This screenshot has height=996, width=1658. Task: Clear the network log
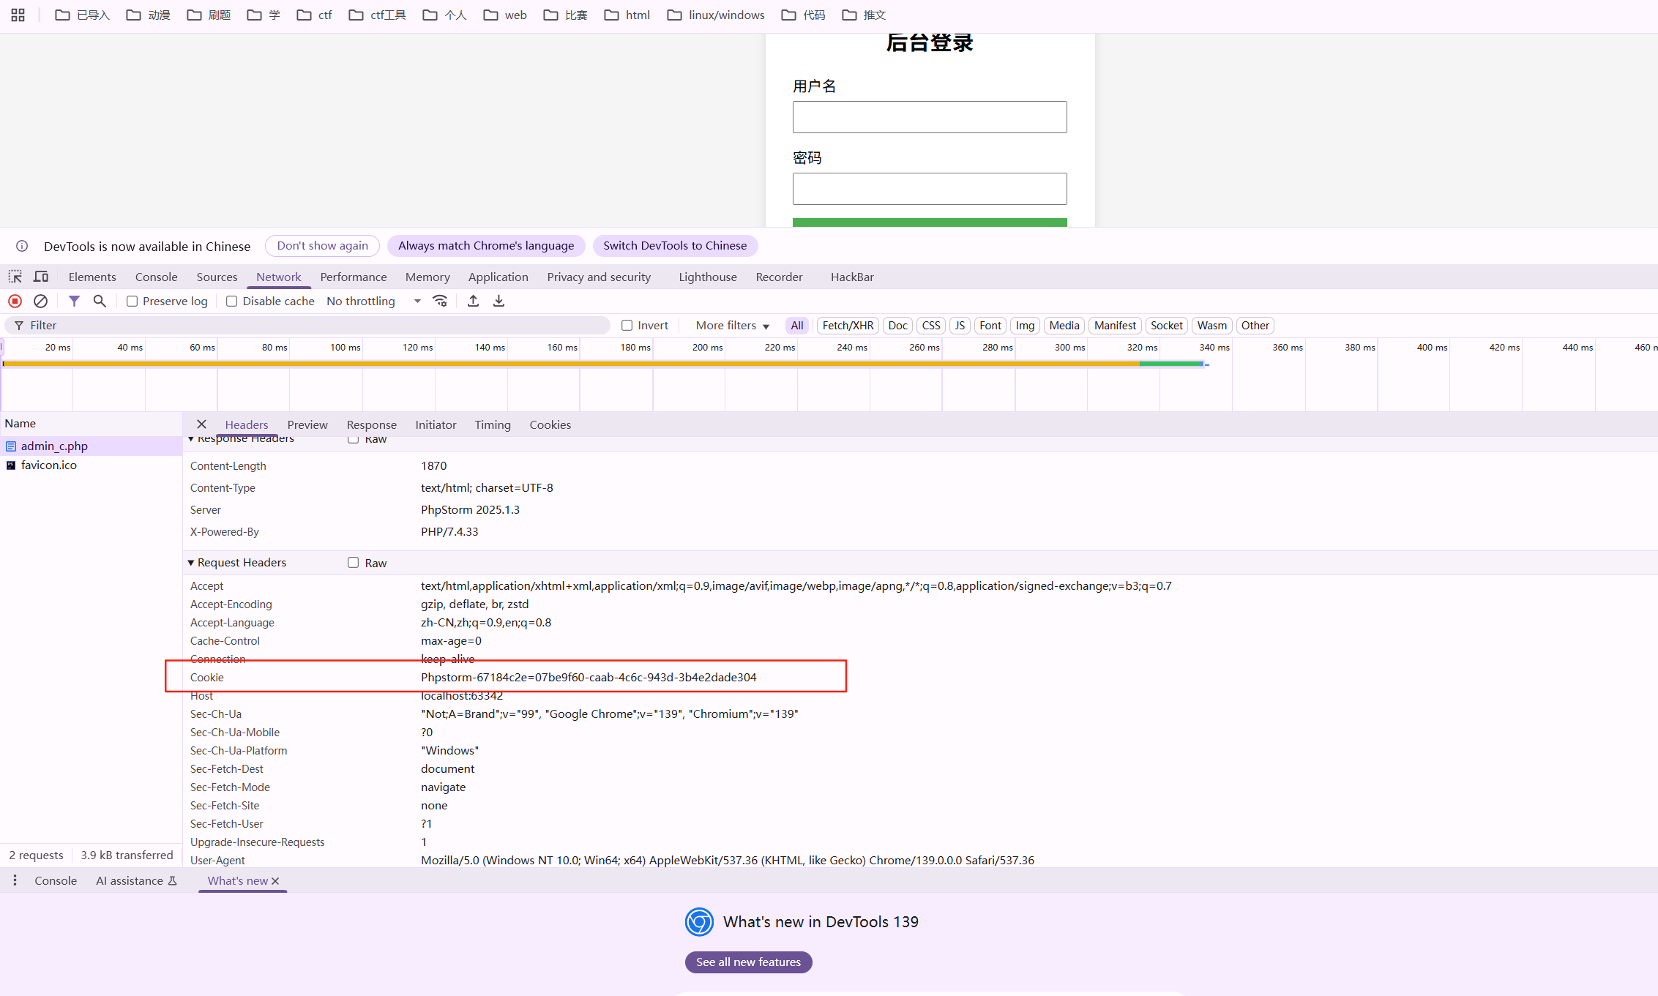(x=41, y=301)
